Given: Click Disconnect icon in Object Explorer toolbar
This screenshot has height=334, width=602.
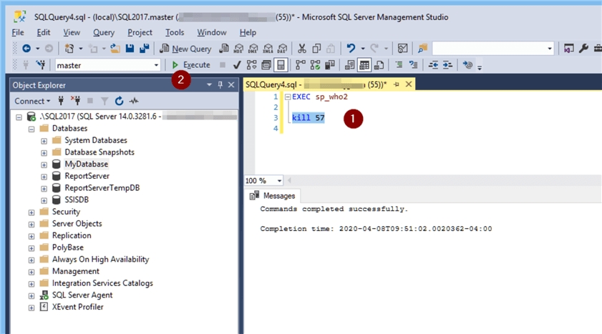Looking at the screenshot, I should point(76,102).
